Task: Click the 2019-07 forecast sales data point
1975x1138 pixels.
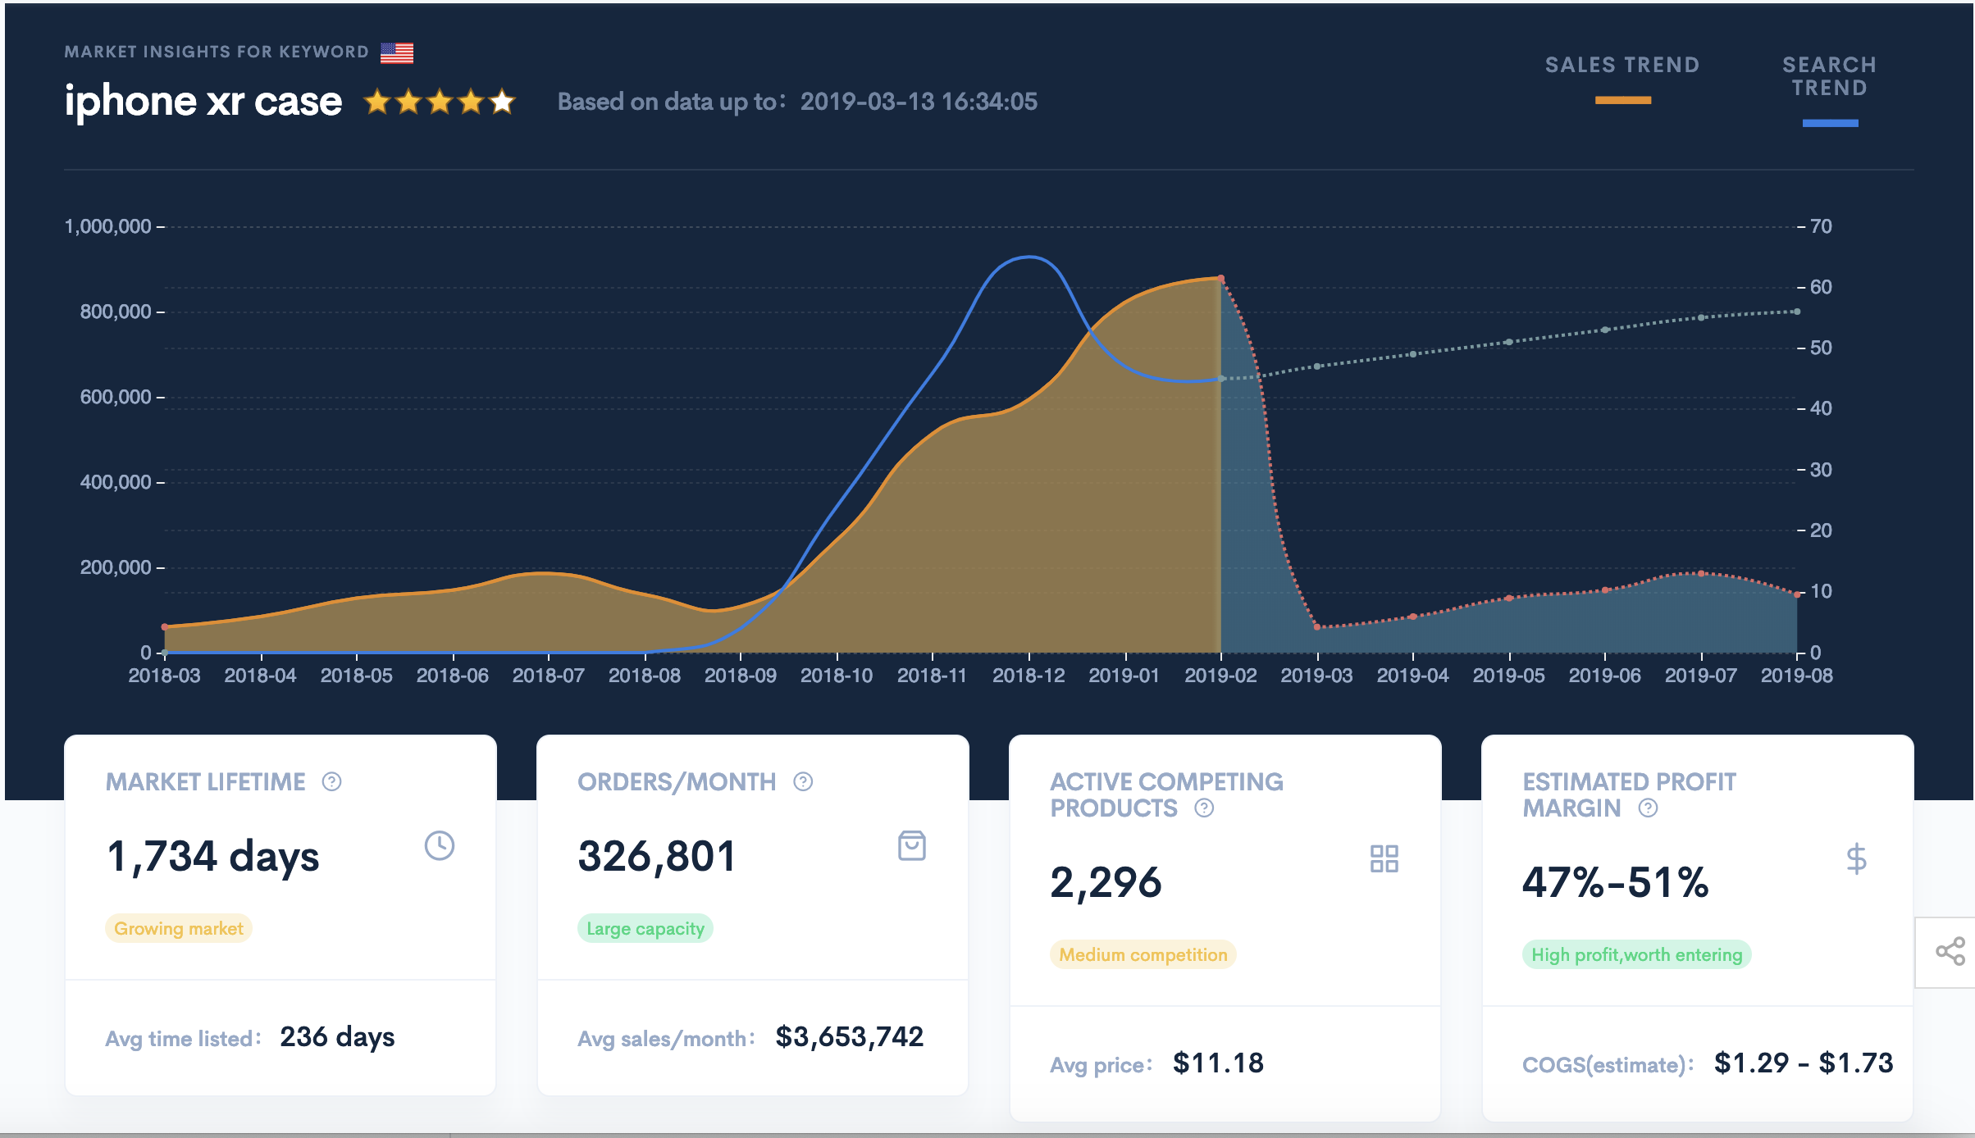Action: click(x=1701, y=573)
